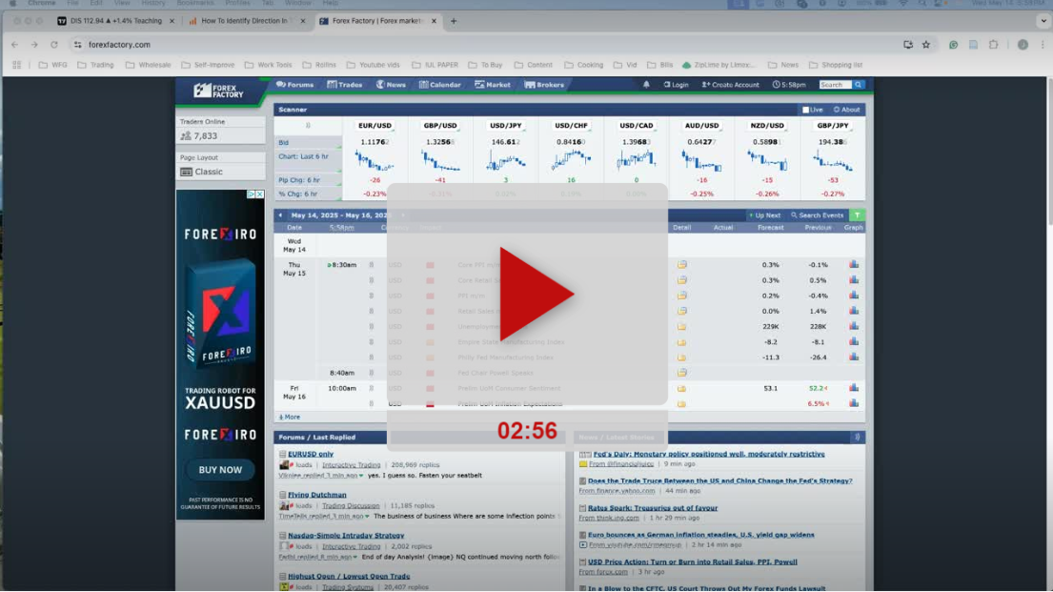Open the Scanner About link
The image size is (1053, 592).
(847, 110)
